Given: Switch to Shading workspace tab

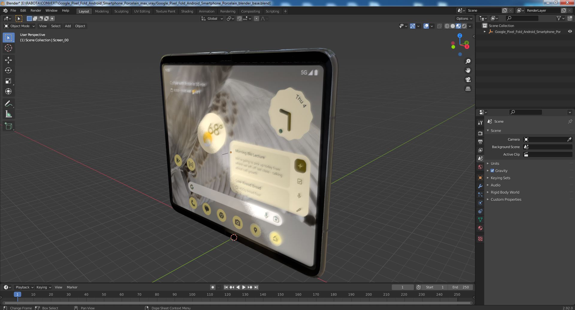Looking at the screenshot, I should [x=187, y=11].
